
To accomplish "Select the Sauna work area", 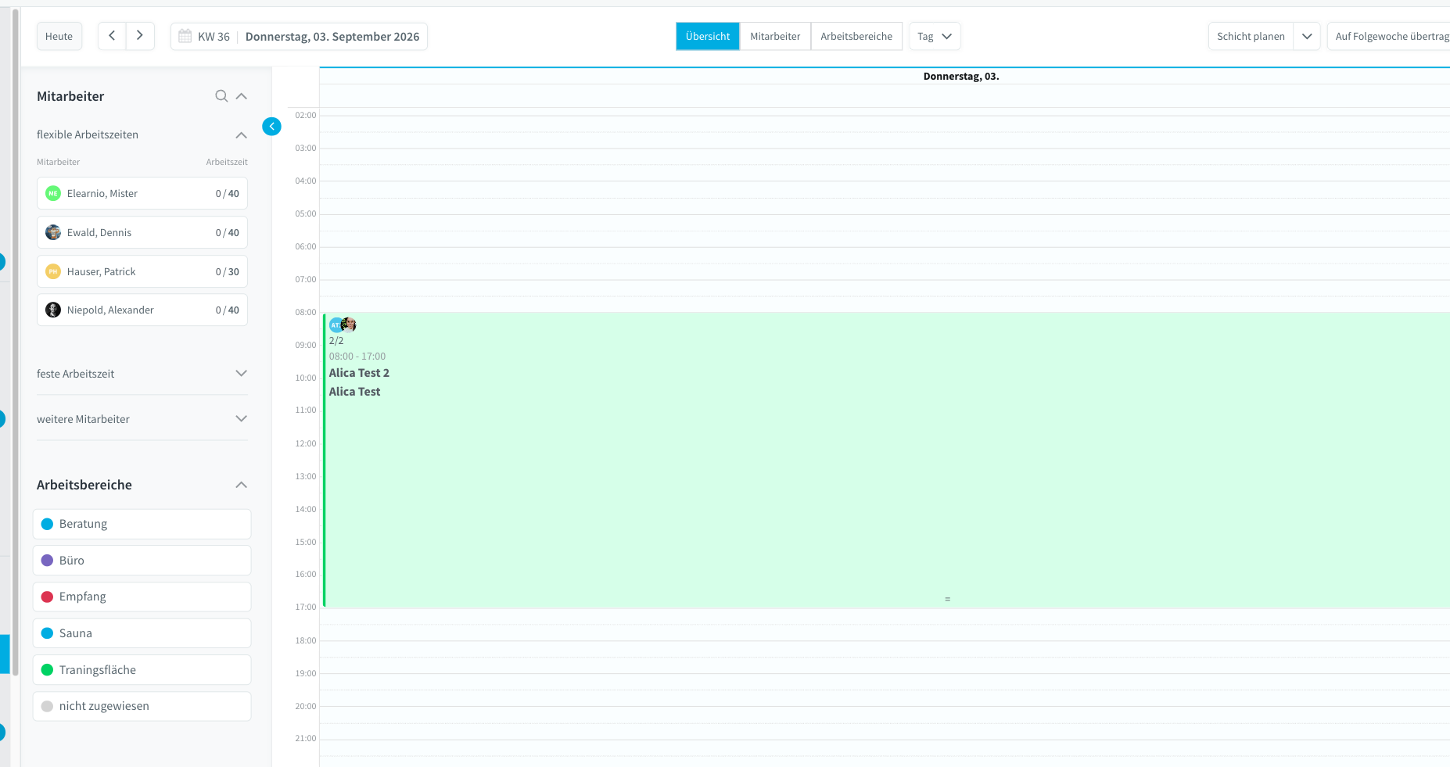I will [142, 633].
